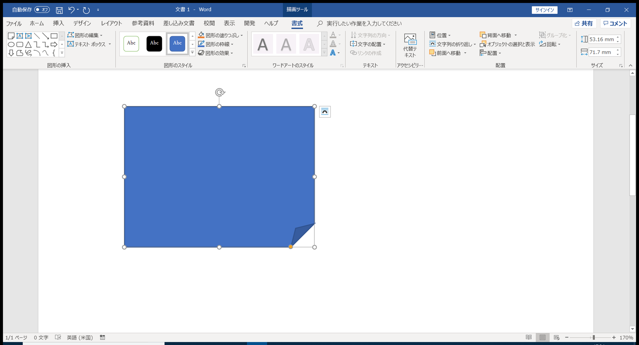Click the コメント button

click(615, 23)
